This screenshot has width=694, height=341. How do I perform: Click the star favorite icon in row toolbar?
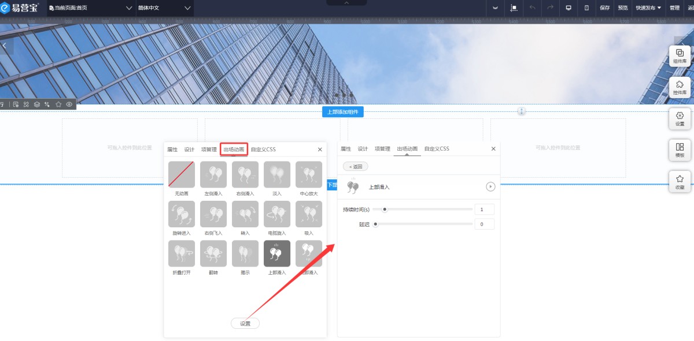tap(58, 104)
